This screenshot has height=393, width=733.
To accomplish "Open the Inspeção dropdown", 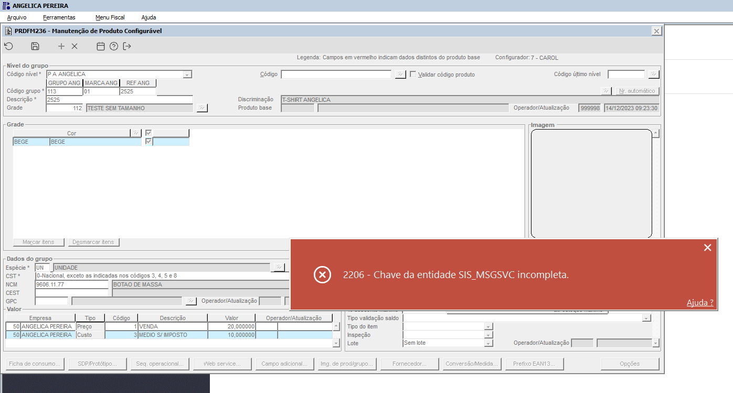I will [x=488, y=335].
